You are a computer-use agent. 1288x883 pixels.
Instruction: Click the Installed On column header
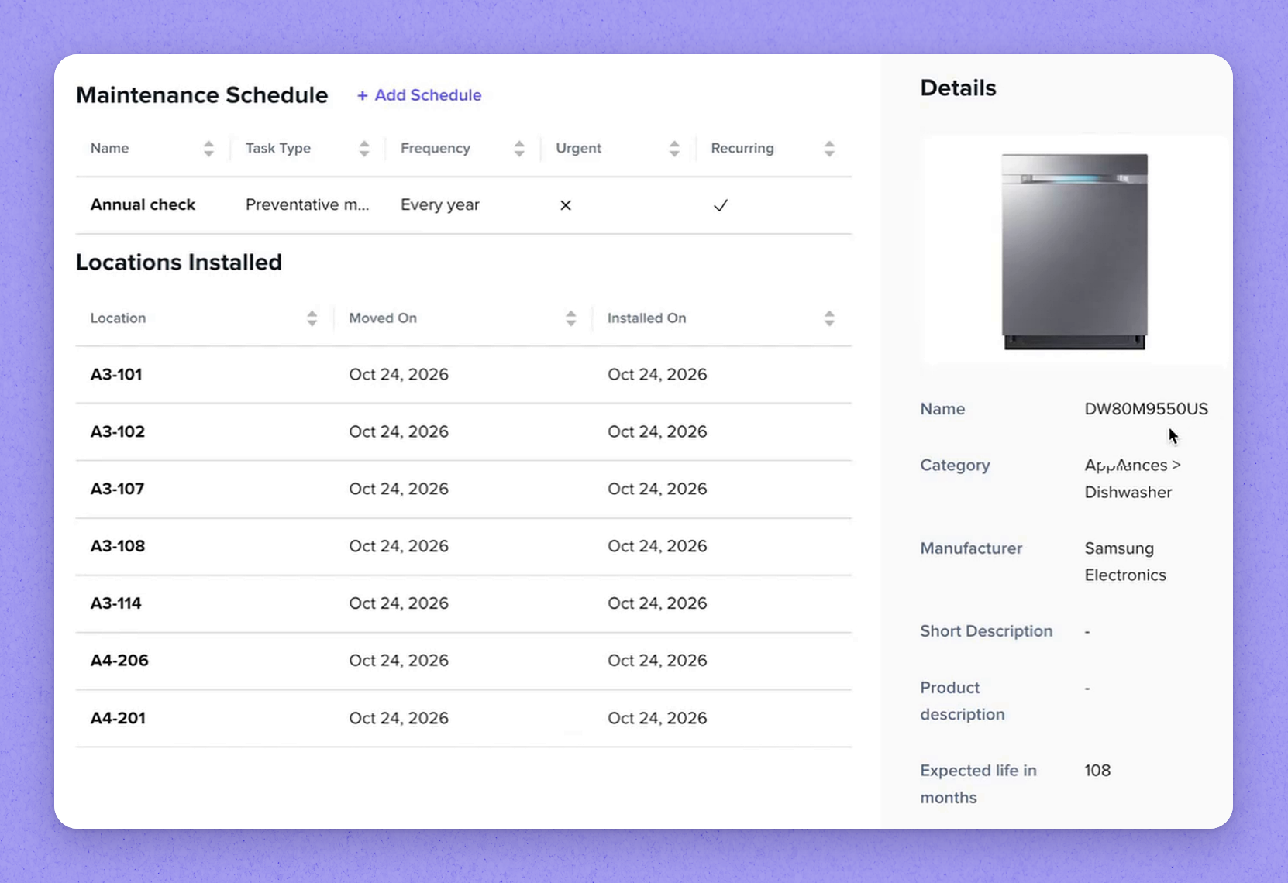[646, 318]
